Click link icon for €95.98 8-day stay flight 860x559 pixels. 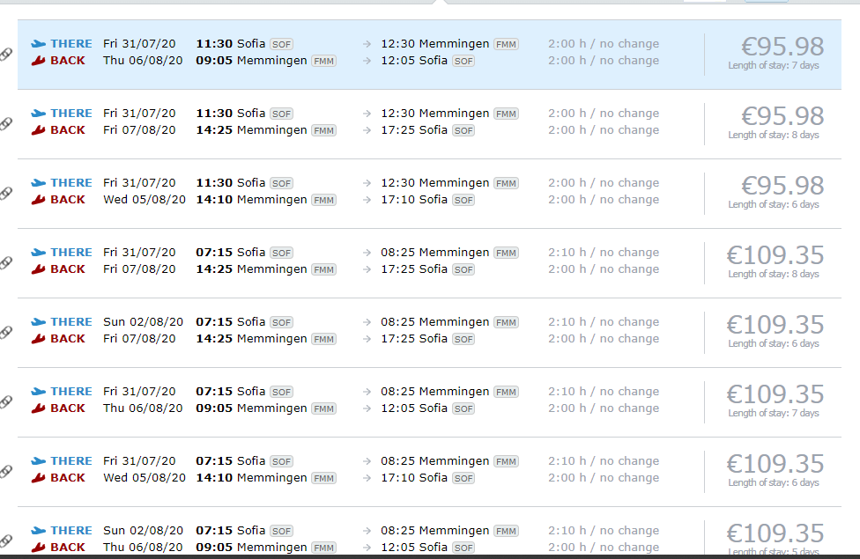pos(6,123)
